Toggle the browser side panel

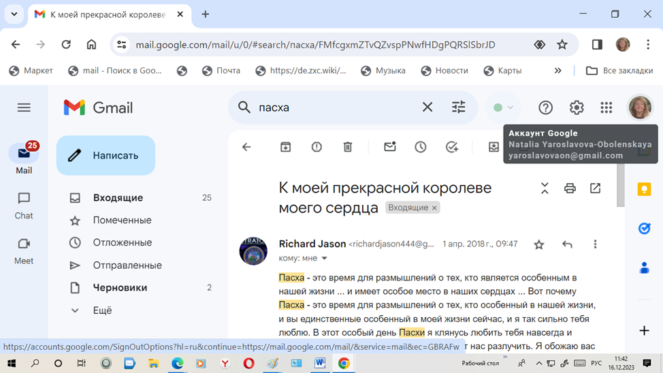(x=597, y=44)
